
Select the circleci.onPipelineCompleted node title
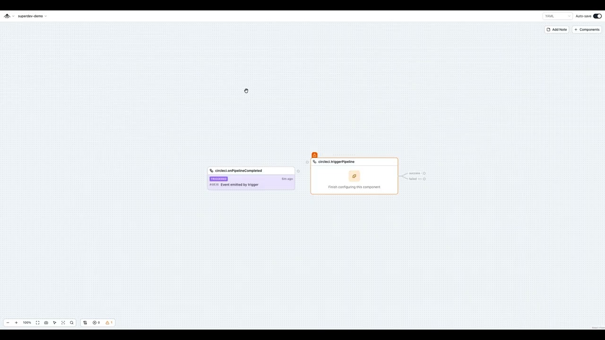[238, 170]
